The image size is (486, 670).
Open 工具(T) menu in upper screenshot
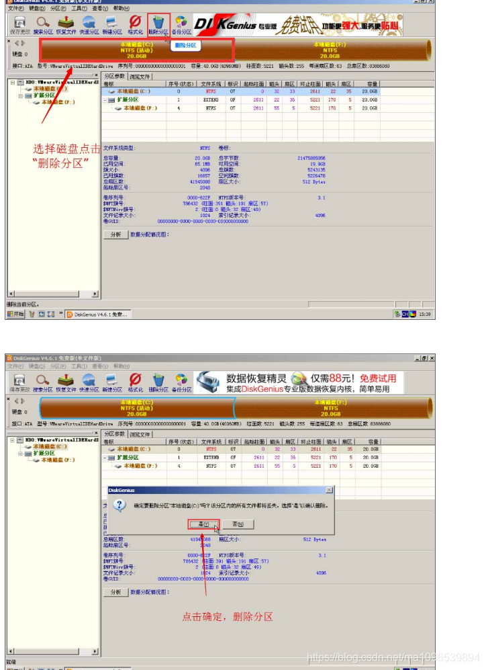pos(79,9)
